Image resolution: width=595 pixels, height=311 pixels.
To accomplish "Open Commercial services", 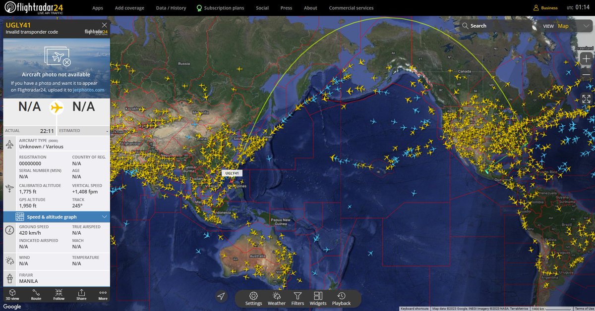I will [352, 8].
